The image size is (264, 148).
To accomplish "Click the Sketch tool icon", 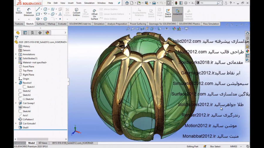I will pos(19,11).
